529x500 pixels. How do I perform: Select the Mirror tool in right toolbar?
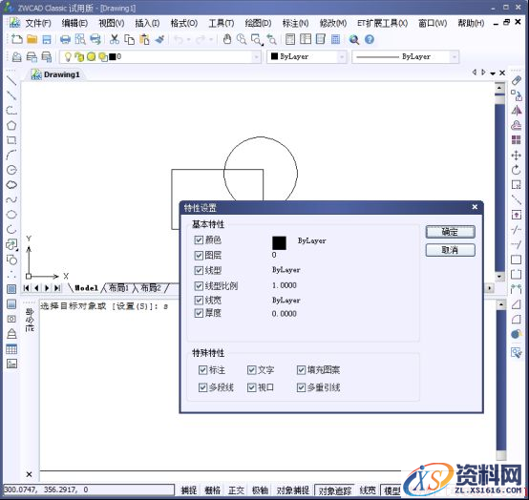pyautogui.click(x=517, y=111)
